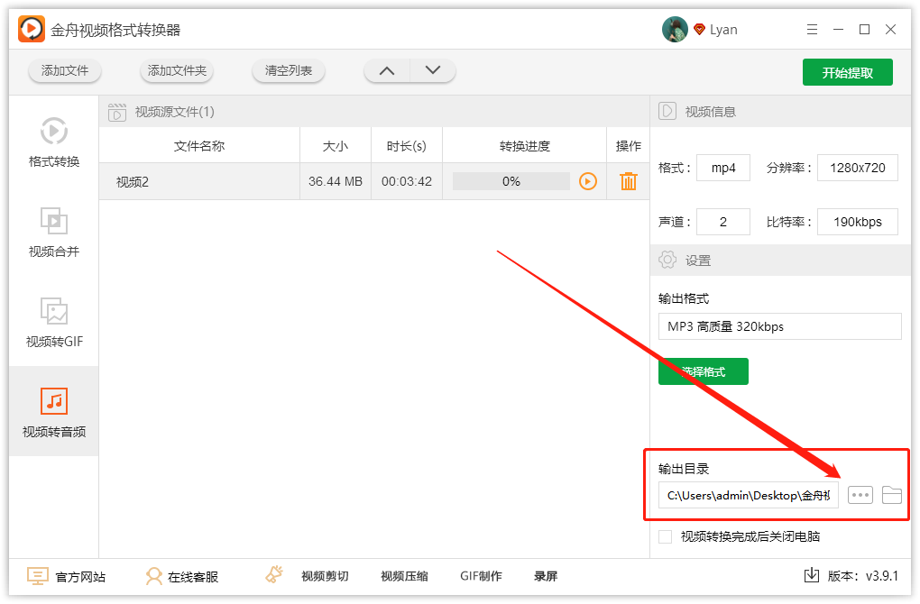Open the 官方网站 official website link
The height and width of the screenshot is (604, 920).
67,577
